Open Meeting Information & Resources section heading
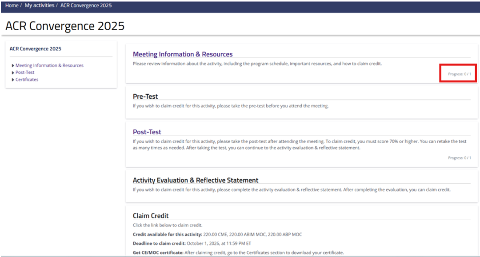This screenshot has width=480, height=257. point(183,54)
